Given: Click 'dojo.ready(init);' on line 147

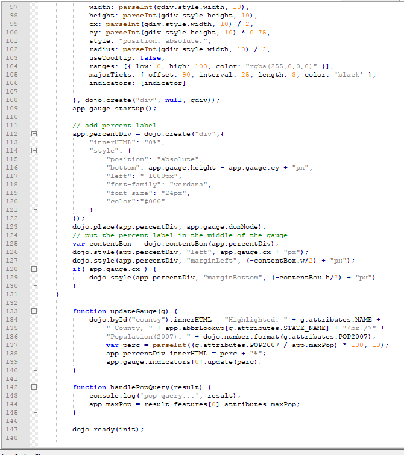Looking at the screenshot, I should click(108, 430).
